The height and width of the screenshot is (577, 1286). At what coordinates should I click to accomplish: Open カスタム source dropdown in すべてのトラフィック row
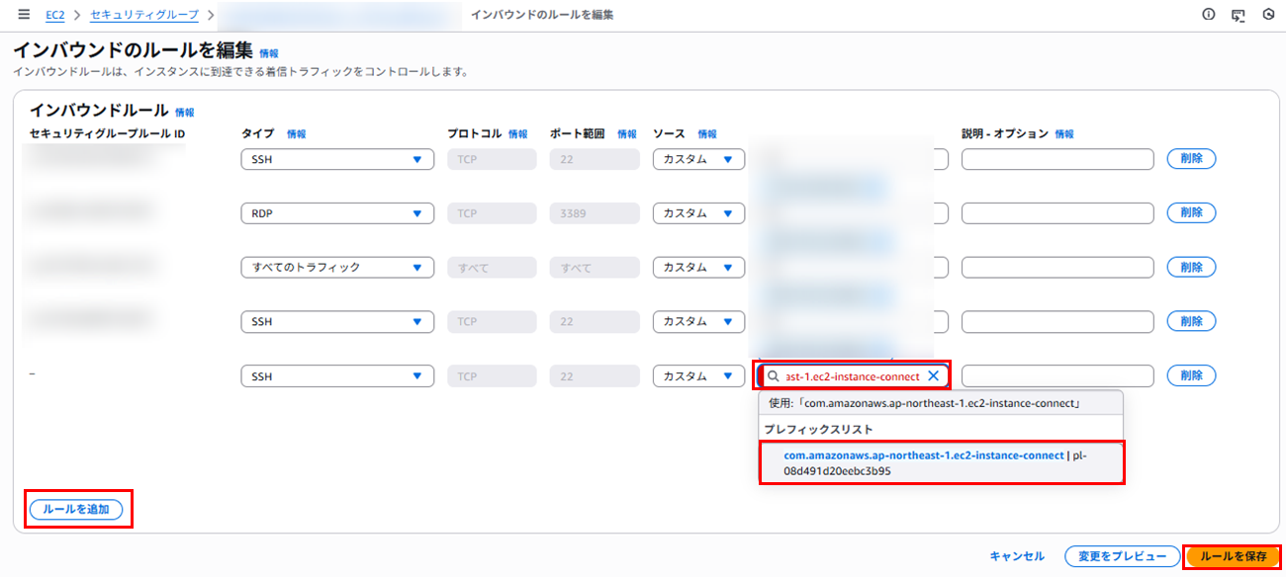pyautogui.click(x=698, y=267)
